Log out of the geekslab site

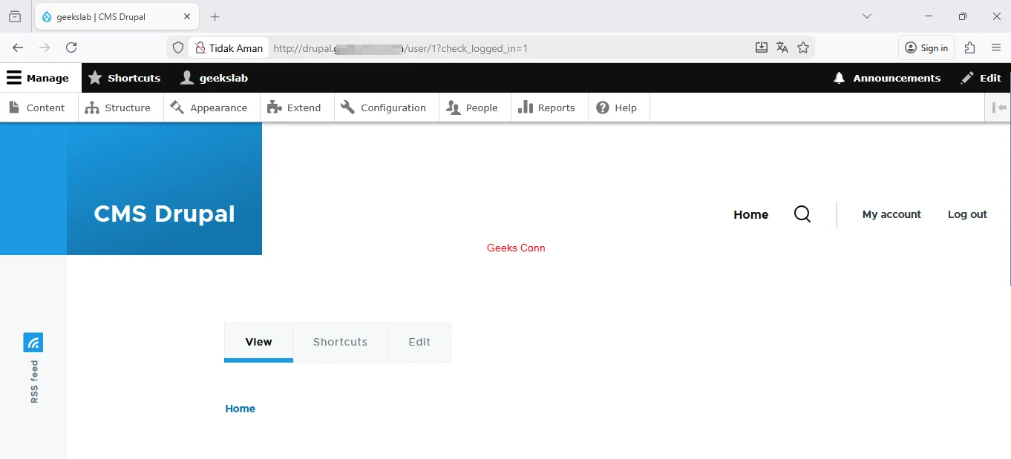pos(966,214)
